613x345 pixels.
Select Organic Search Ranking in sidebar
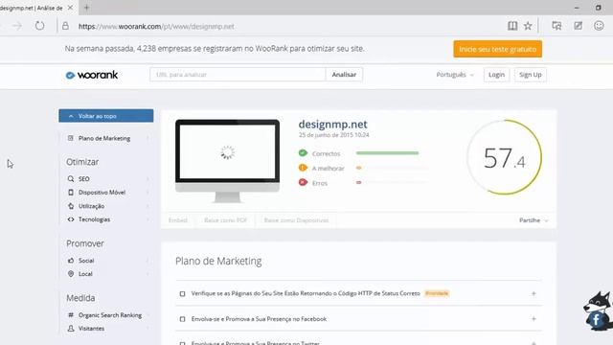point(110,315)
